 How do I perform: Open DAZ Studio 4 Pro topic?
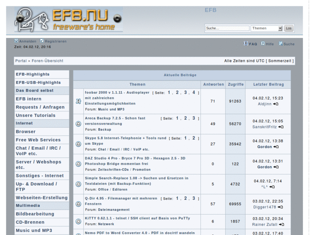[x=135, y=161]
